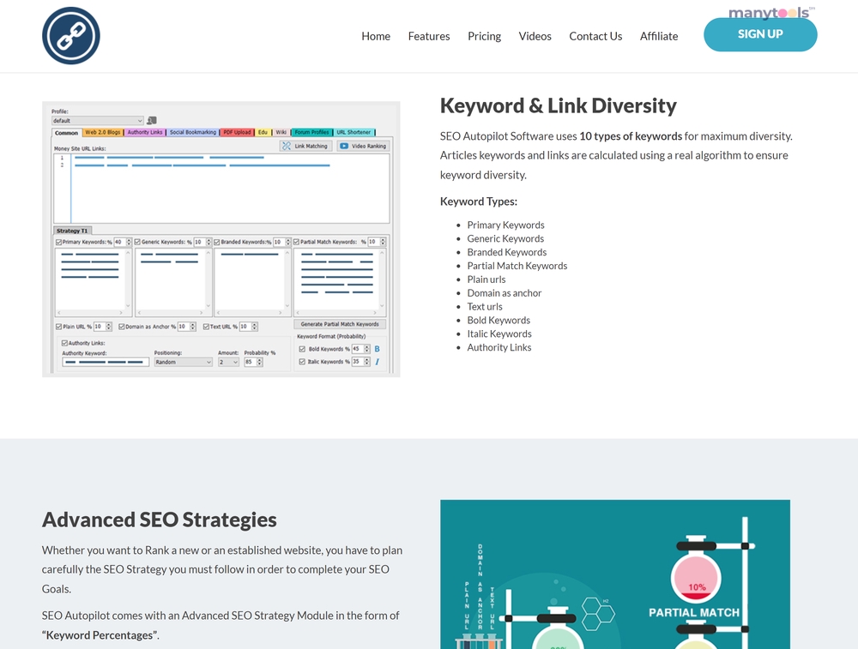Click the teal Partial Match infographic image
The height and width of the screenshot is (649, 858).
coord(615,574)
